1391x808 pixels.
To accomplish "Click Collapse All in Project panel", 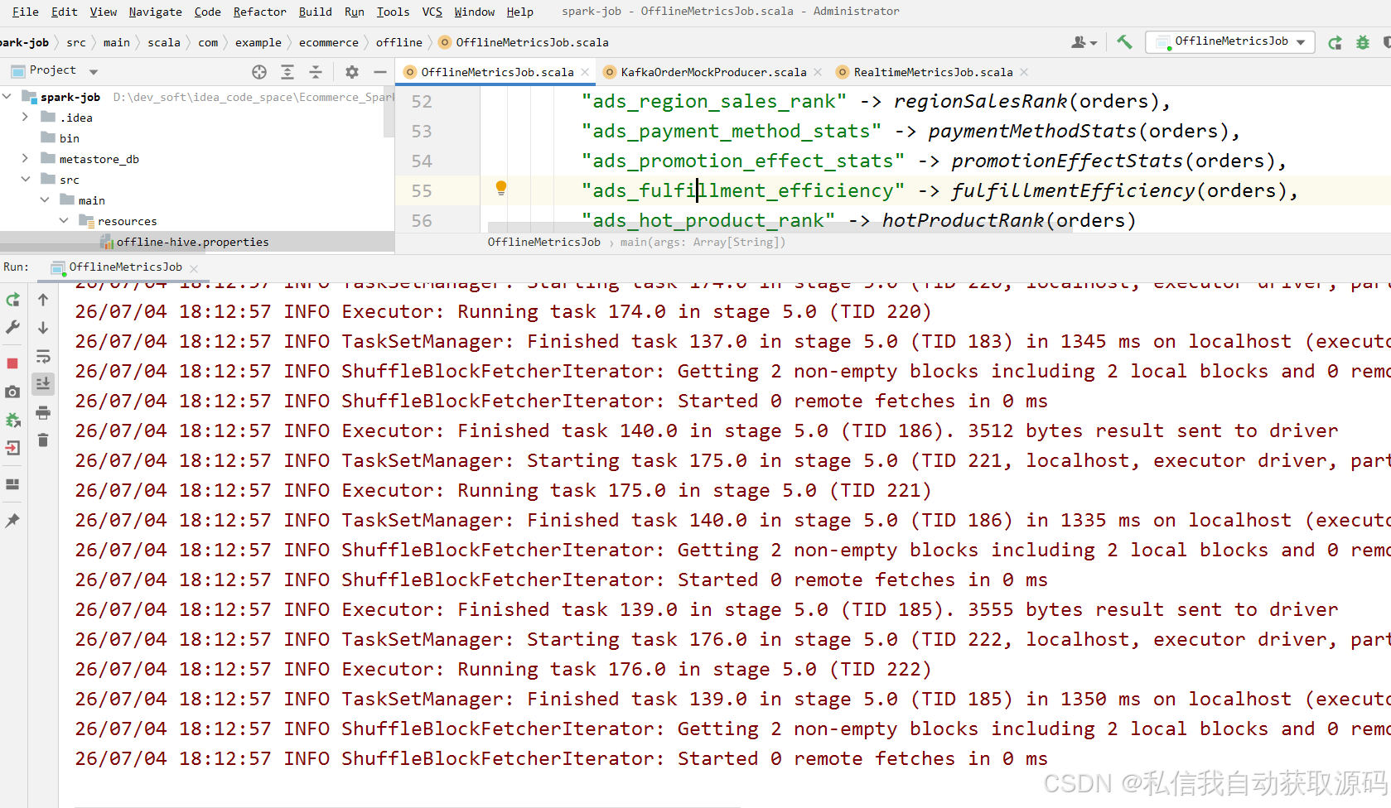I will pyautogui.click(x=316, y=72).
